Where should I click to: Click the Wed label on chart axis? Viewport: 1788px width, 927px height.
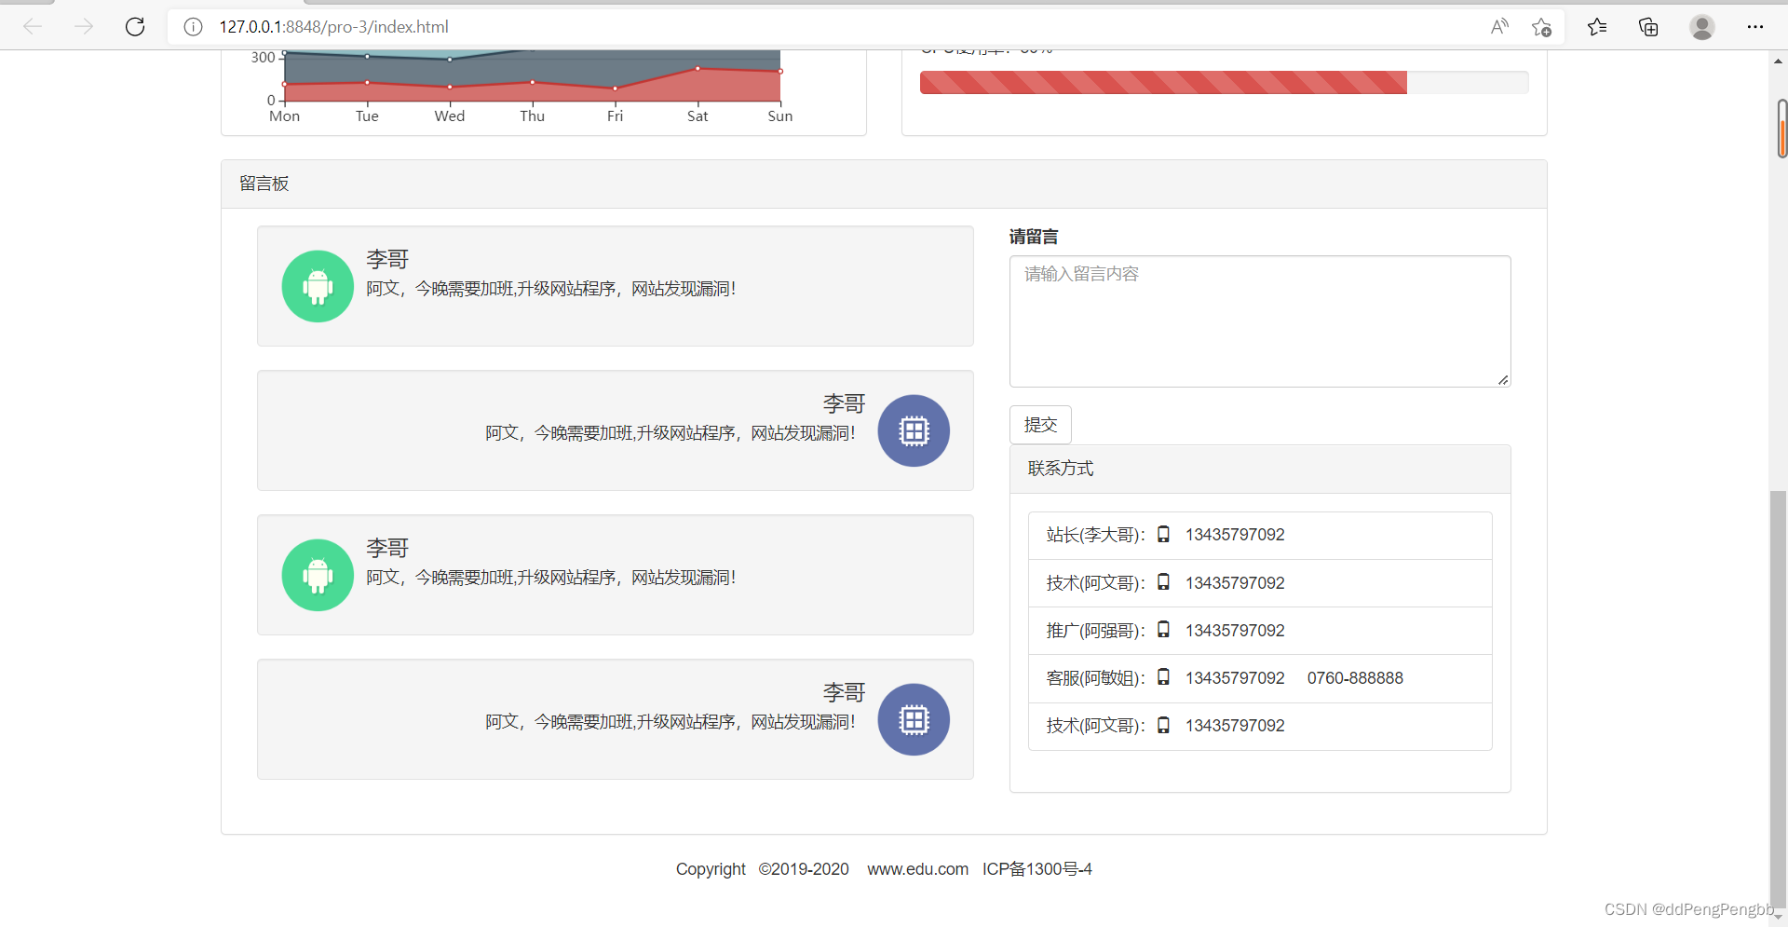[450, 116]
